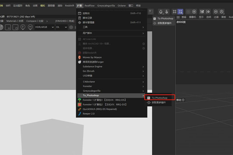
Task: Toggle the workplane grid icon
Action: [174, 12]
